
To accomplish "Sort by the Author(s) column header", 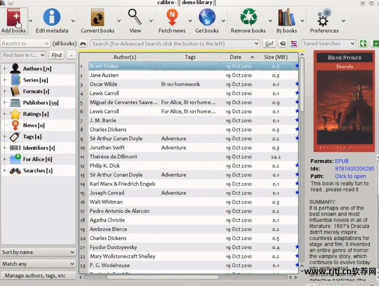I will coord(125,57).
